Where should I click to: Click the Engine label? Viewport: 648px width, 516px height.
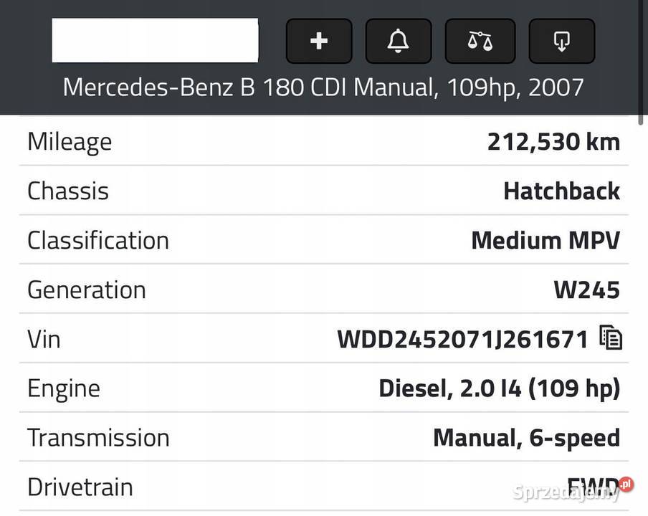pyautogui.click(x=64, y=389)
